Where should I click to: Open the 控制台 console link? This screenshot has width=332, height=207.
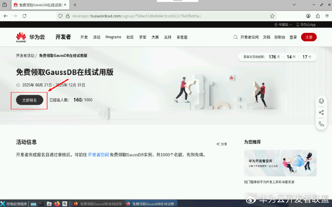280,37
